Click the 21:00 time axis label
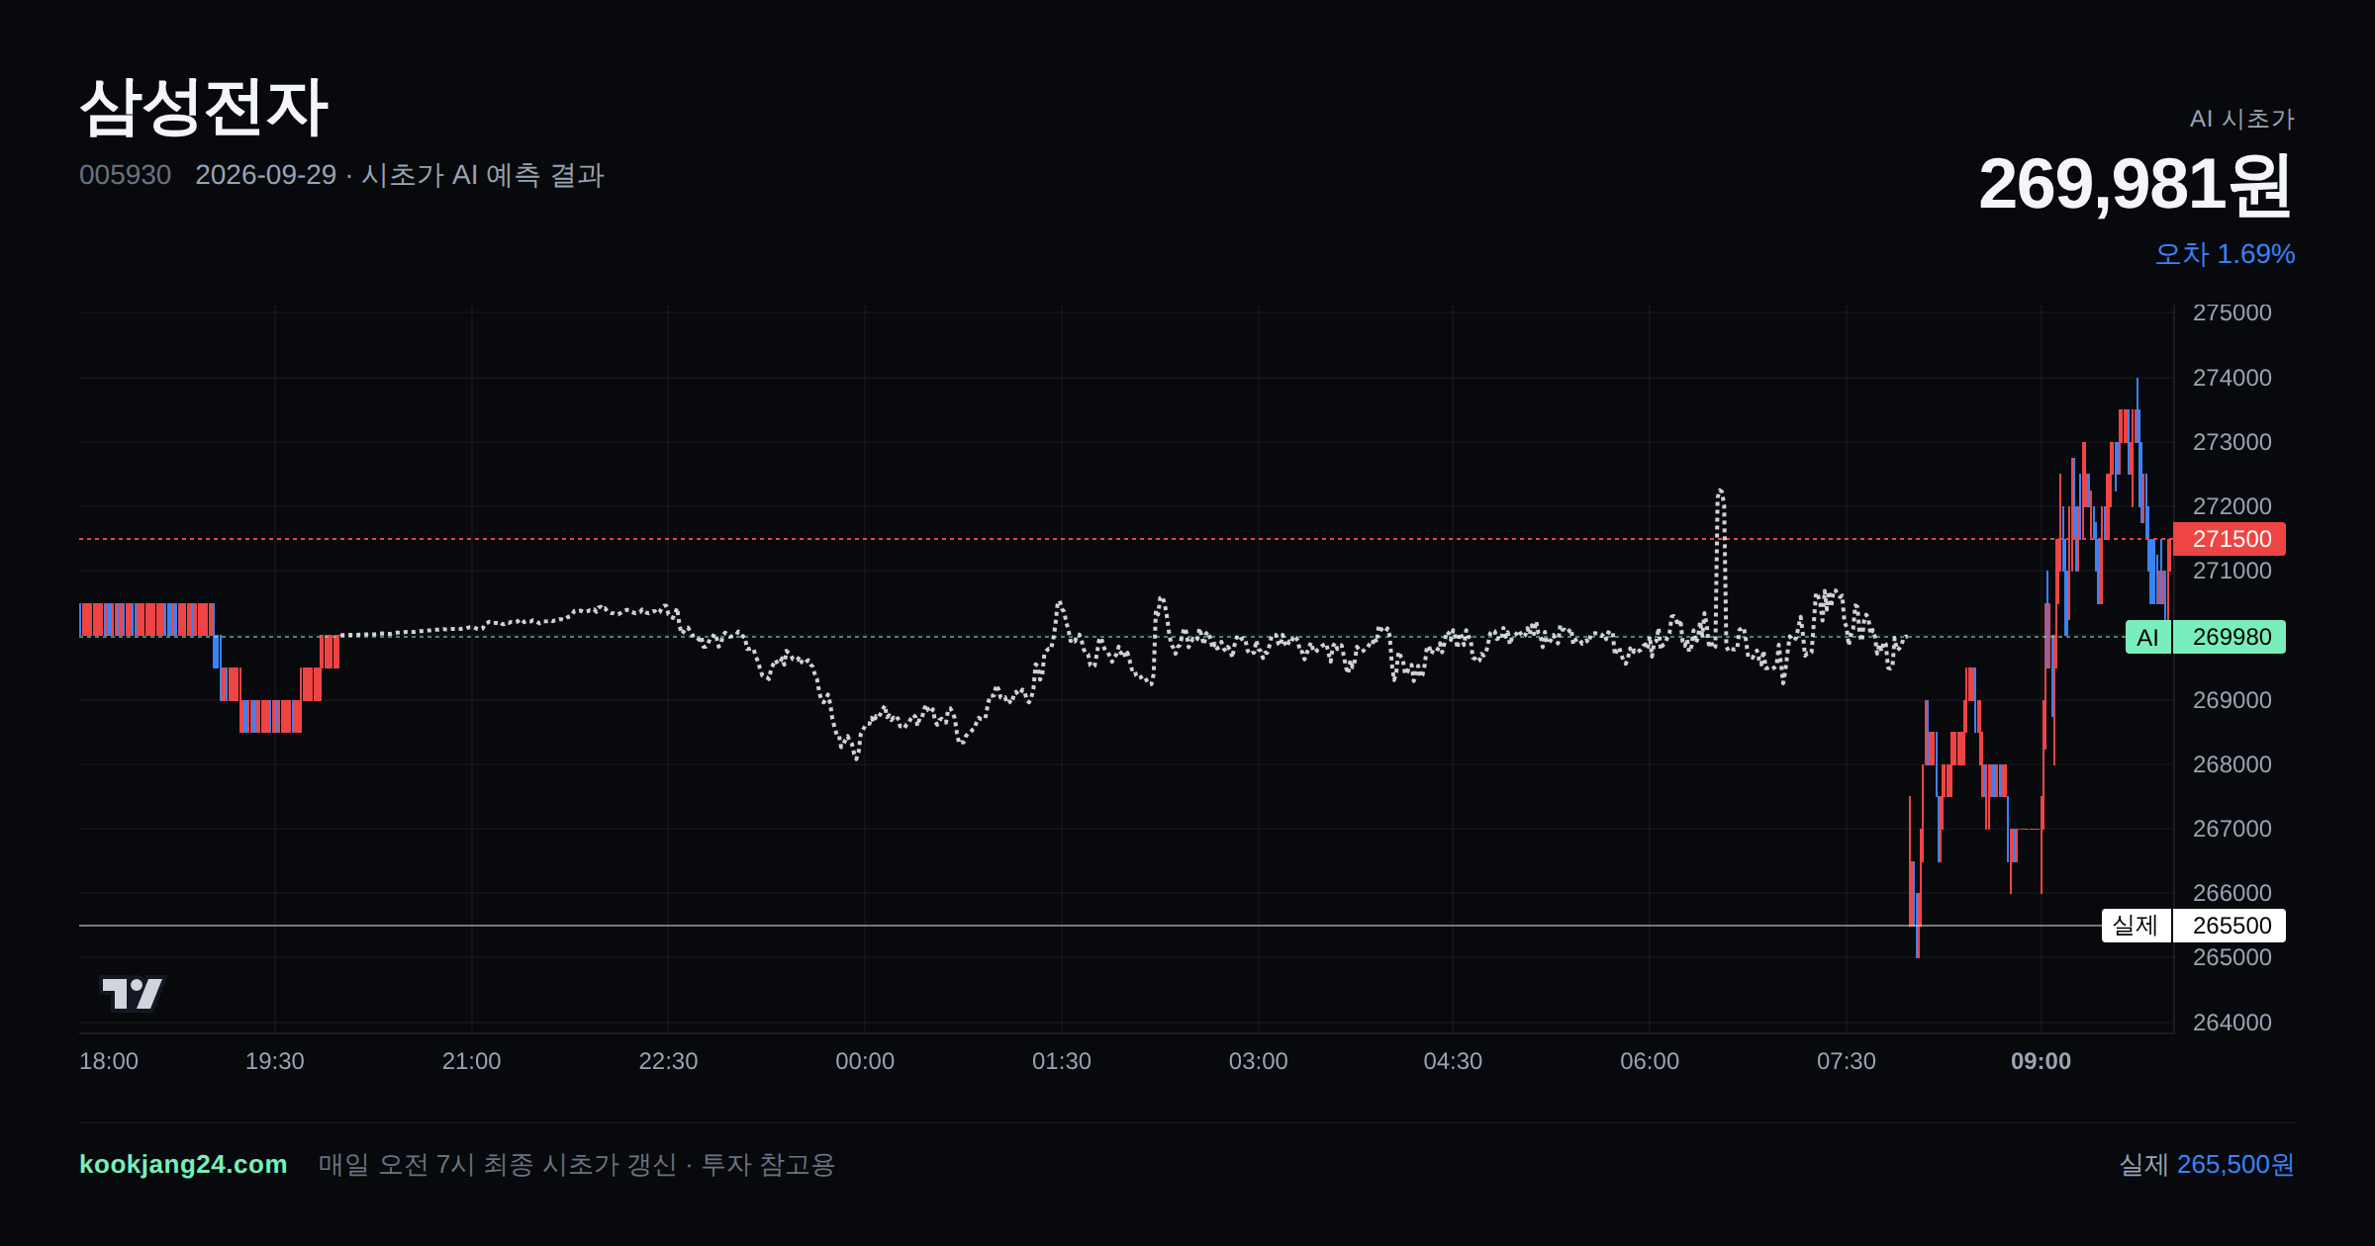 472,1061
